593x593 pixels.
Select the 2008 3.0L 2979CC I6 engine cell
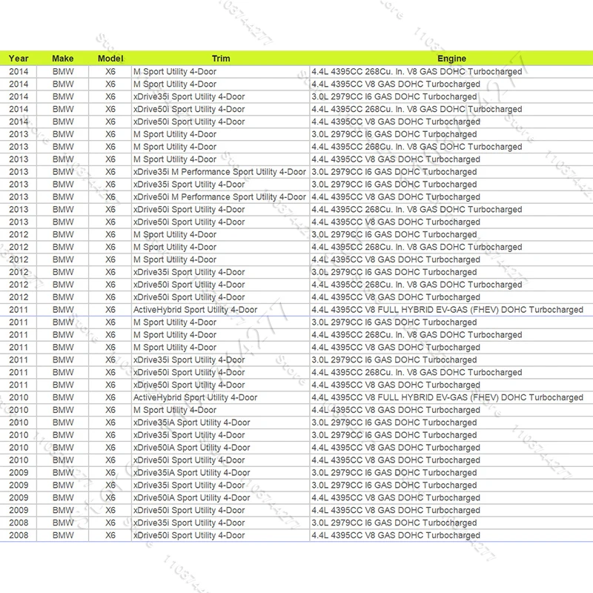[451, 523]
